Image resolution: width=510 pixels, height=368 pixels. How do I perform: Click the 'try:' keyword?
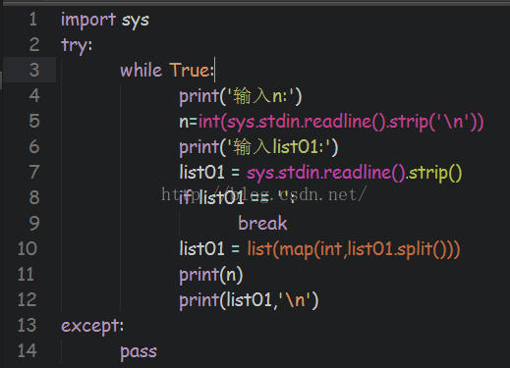click(x=77, y=45)
